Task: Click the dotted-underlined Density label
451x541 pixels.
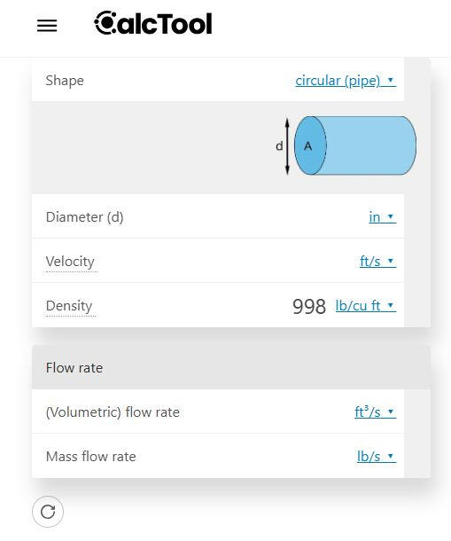Action: click(x=69, y=306)
